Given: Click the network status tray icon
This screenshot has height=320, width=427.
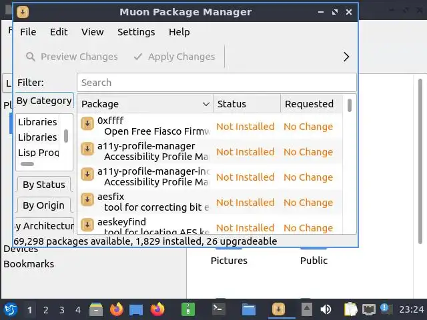Looking at the screenshot, I should tap(369, 309).
